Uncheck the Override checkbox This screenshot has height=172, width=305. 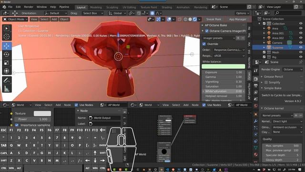pos(204,44)
